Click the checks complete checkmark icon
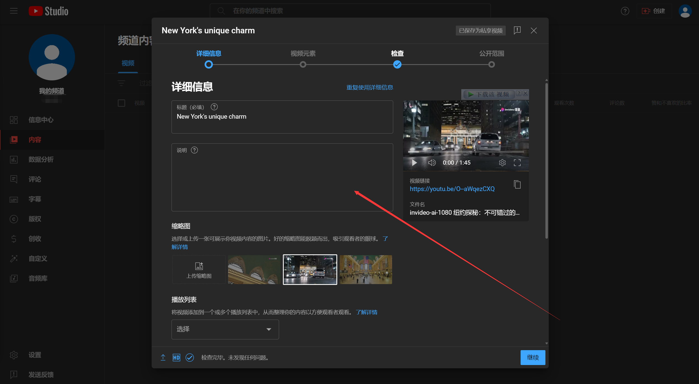Screen dimensions: 699x384 click(190, 357)
